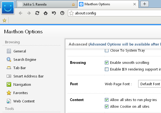Close the Maxthon Options tab
The width and height of the screenshot is (161, 113).
135,4
